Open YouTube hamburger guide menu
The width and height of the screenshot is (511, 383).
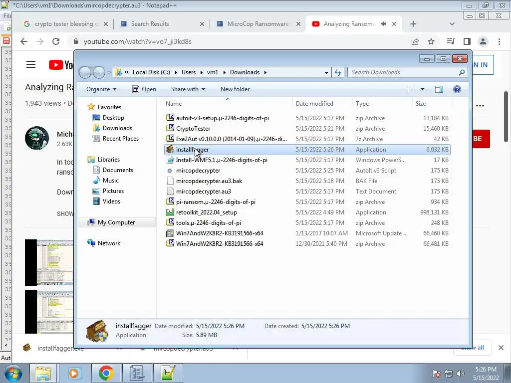click(31, 64)
